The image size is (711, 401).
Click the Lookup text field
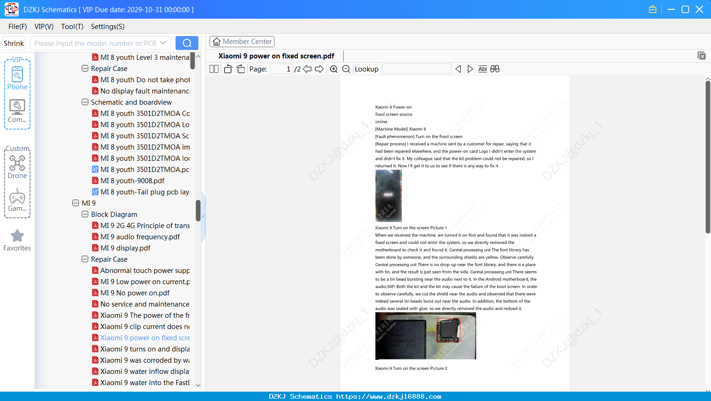pos(417,69)
